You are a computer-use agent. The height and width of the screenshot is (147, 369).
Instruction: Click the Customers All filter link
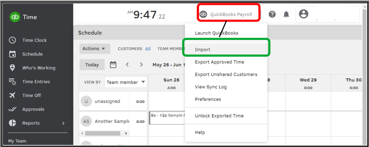[x=148, y=49]
